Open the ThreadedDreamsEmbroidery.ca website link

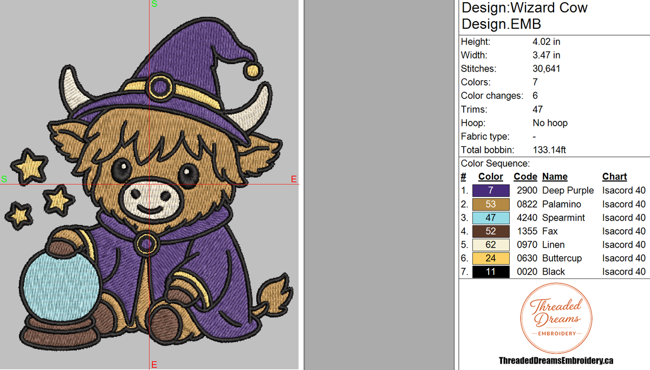556,360
